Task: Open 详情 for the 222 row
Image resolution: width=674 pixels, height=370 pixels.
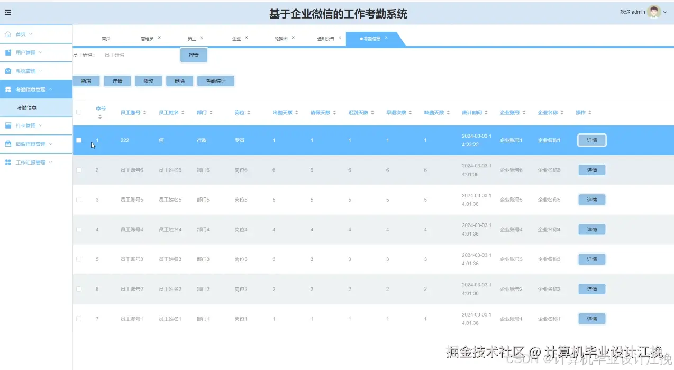Action: 591,140
